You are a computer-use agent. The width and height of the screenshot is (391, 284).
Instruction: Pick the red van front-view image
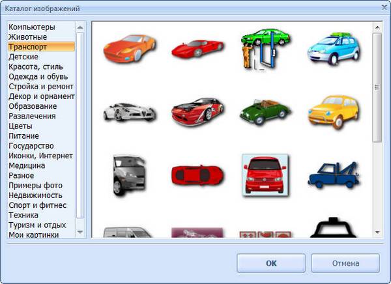(x=265, y=174)
